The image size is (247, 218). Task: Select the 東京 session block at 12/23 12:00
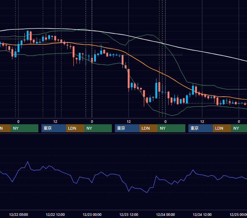(x=127, y=128)
